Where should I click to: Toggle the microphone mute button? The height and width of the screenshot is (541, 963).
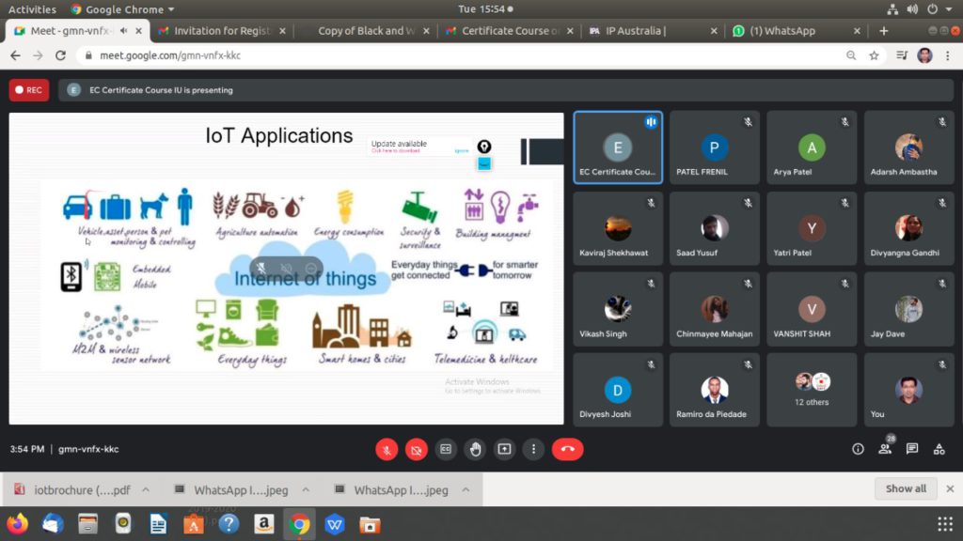[x=387, y=449]
